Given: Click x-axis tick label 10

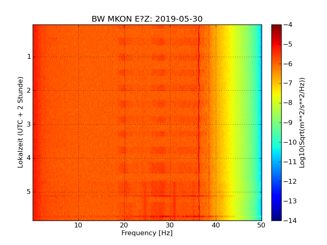Looking at the screenshot, I should point(78,225).
